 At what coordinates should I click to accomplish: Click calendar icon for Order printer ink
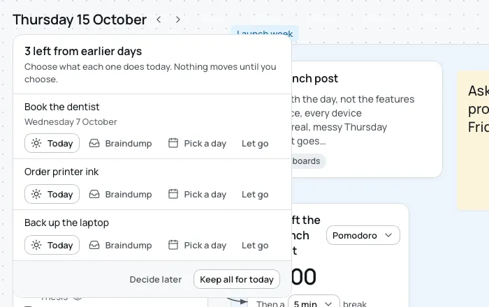[x=173, y=194]
